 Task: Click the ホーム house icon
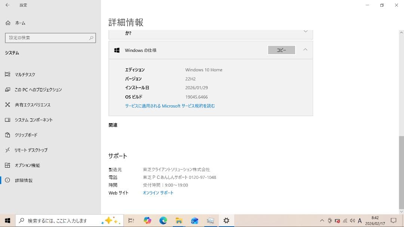coord(8,23)
